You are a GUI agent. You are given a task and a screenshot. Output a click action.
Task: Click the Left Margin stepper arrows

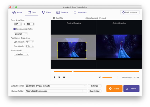(33, 42)
